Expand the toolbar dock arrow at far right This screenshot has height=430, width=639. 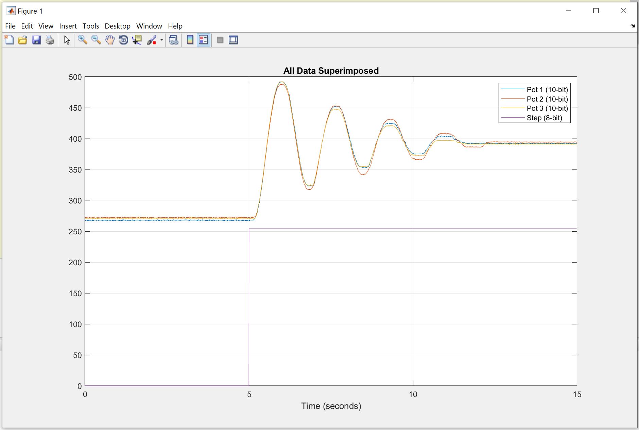click(633, 26)
